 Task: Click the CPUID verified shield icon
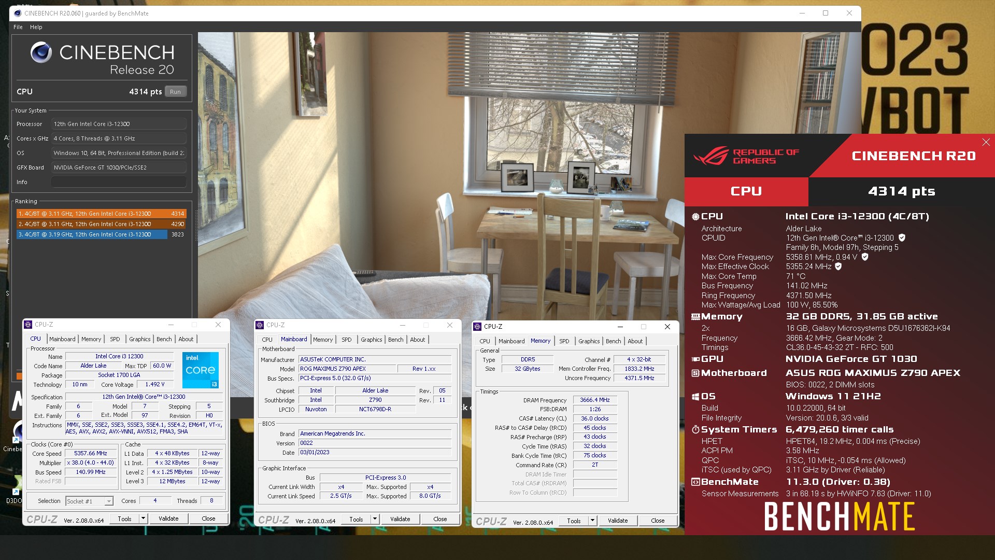(902, 238)
